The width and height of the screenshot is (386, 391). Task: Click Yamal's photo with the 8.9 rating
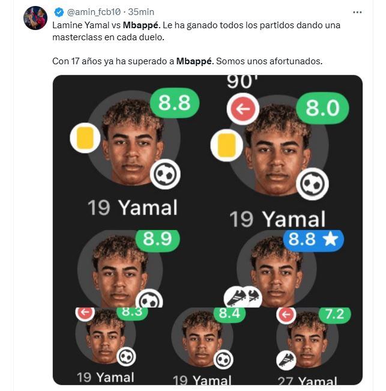(x=120, y=270)
